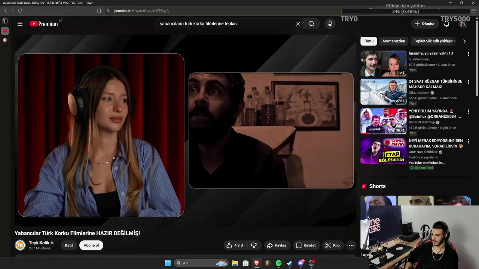Show more filter chips with right chevron
This screenshot has height=269, width=479.
[x=464, y=41]
